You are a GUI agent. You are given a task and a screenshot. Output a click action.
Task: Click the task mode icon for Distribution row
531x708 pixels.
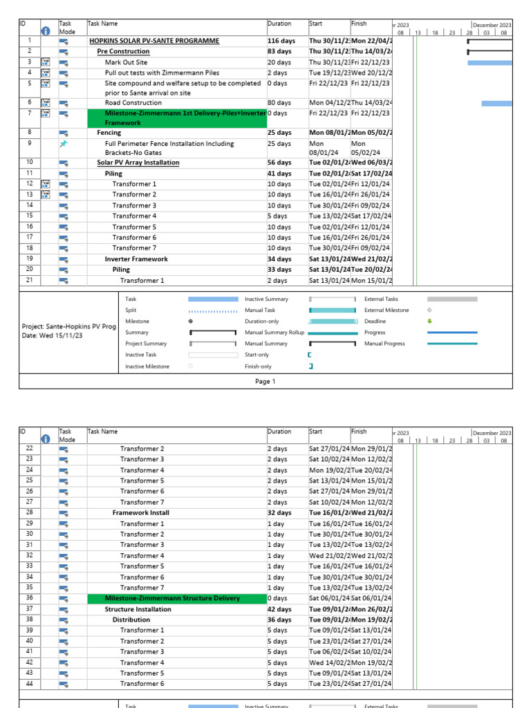pyautogui.click(x=63, y=621)
